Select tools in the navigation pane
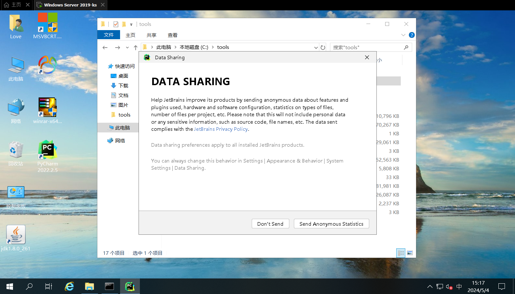This screenshot has height=294, width=515. 120,115
